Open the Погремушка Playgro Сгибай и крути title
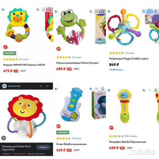159x159 pixels. [129, 59]
